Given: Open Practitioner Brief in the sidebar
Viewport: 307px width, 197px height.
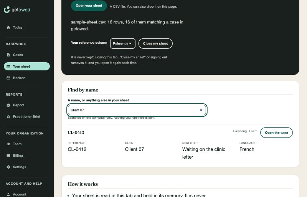Looking at the screenshot, I should point(27,117).
